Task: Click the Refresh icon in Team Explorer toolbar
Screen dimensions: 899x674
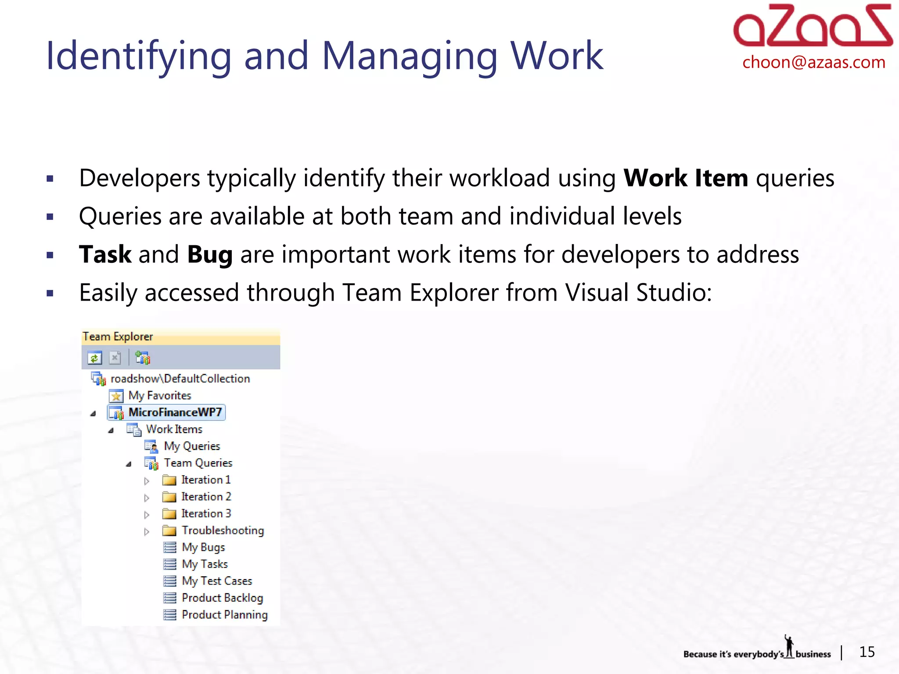Action: 94,358
